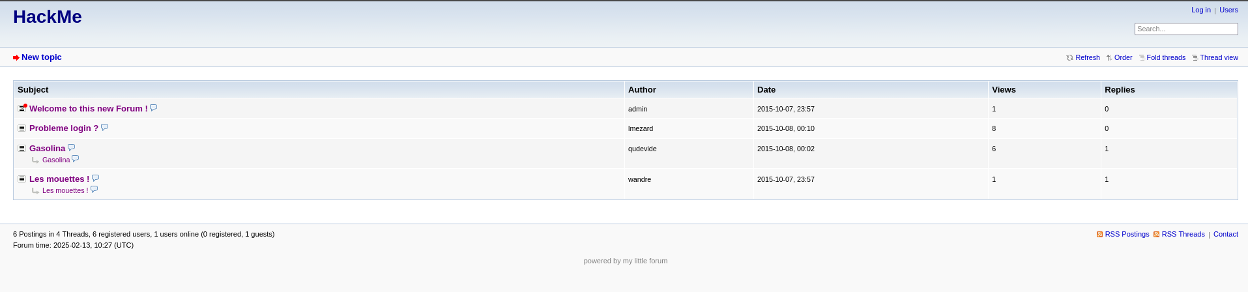1248x292 pixels.
Task: Open the speech bubble preview for Probleme login
Action: coord(105,127)
